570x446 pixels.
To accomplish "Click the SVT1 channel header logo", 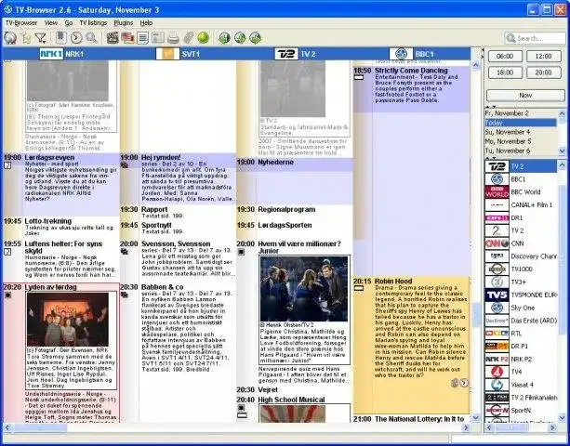I will 167,54.
